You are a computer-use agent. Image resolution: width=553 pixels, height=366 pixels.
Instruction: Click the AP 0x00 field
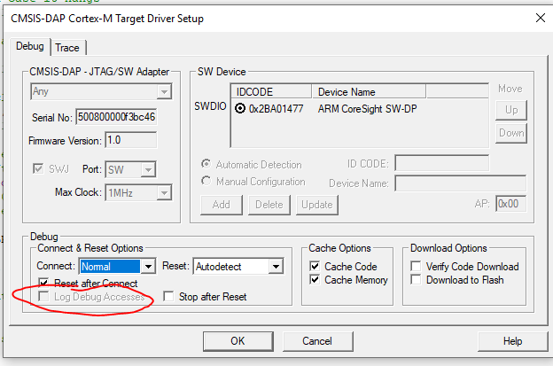click(x=511, y=204)
